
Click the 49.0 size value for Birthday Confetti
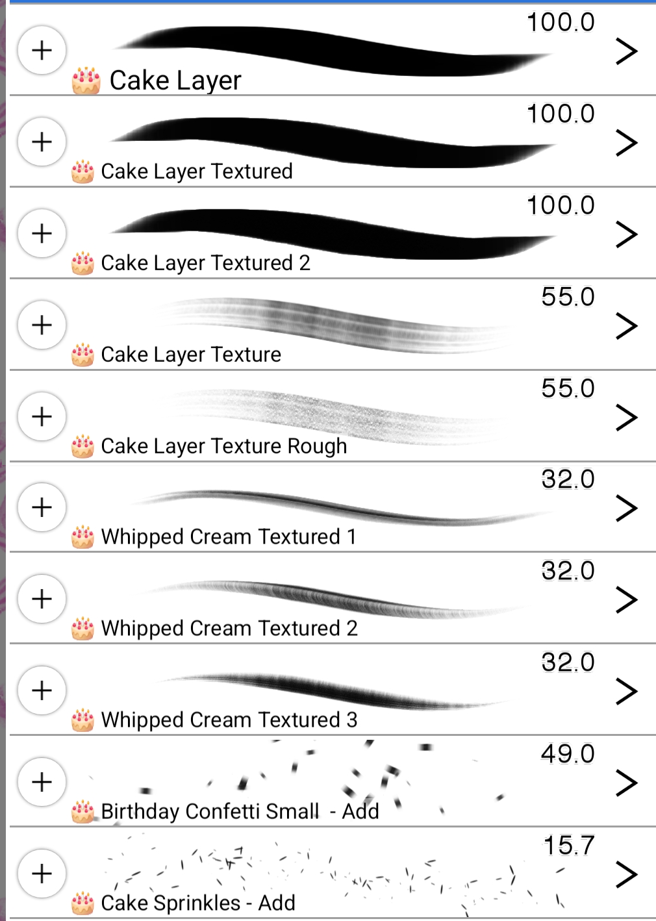pyautogui.click(x=568, y=754)
